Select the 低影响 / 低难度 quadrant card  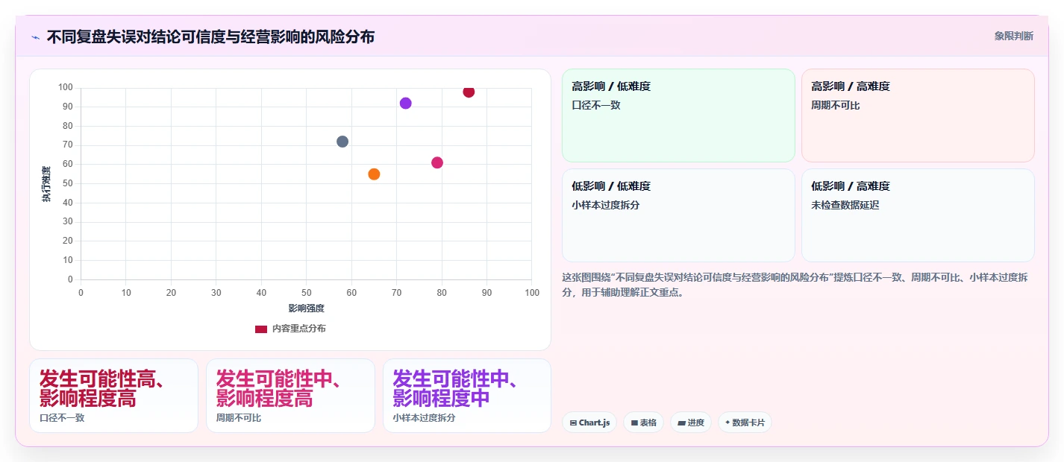pos(678,215)
